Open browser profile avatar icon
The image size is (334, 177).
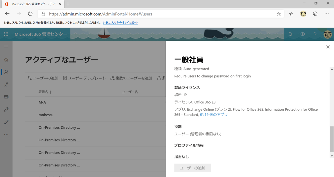click(x=303, y=14)
